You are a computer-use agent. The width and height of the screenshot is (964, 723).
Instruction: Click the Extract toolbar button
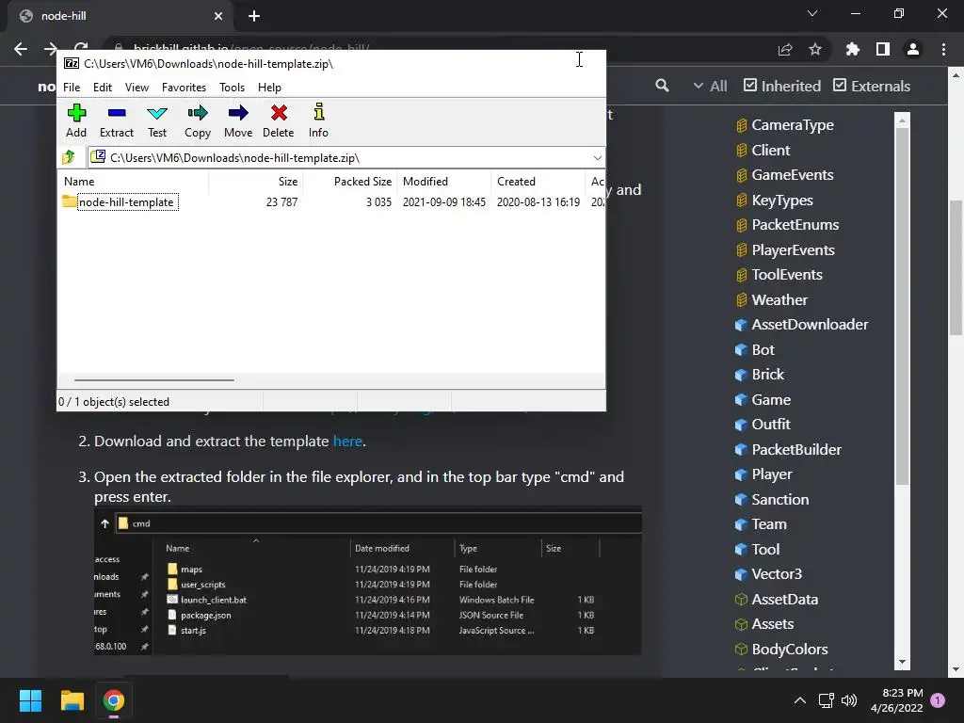click(116, 121)
